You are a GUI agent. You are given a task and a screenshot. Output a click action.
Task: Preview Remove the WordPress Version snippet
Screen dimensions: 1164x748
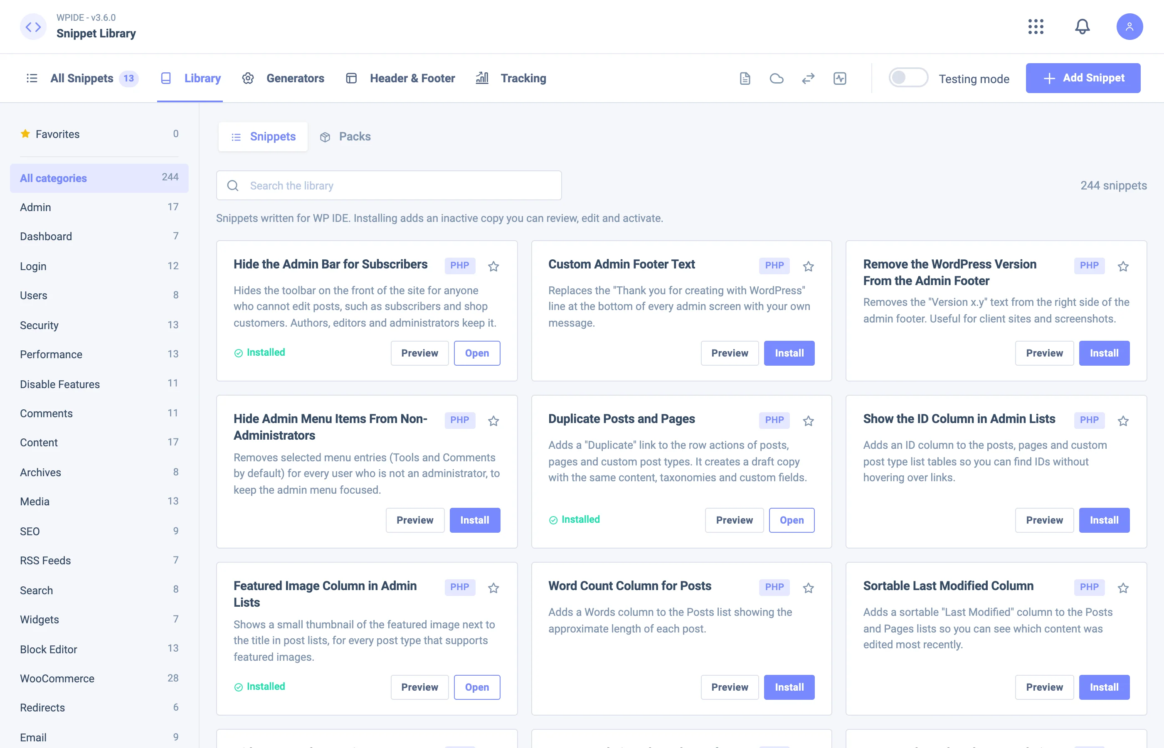1044,353
